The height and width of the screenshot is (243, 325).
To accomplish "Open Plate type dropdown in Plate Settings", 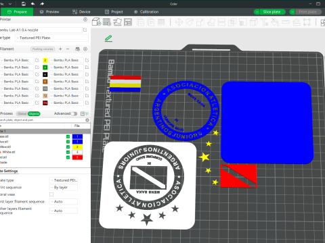I will coord(64,180).
